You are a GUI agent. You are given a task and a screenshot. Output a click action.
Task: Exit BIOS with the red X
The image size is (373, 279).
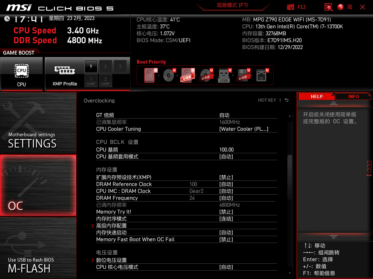362,7
